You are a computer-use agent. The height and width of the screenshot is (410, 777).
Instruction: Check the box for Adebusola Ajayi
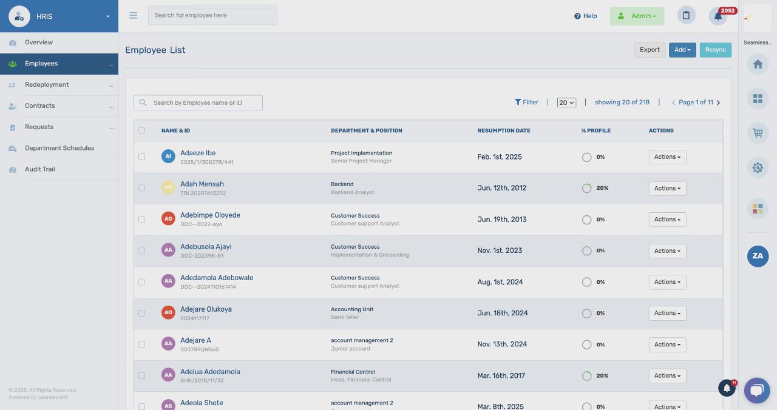tap(141, 250)
